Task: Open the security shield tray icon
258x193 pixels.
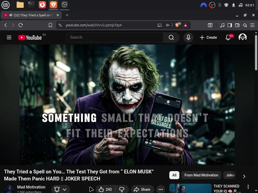Action: click(x=226, y=5)
